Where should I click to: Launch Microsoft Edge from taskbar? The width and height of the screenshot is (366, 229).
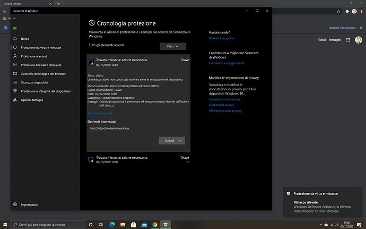pyautogui.click(x=112, y=225)
